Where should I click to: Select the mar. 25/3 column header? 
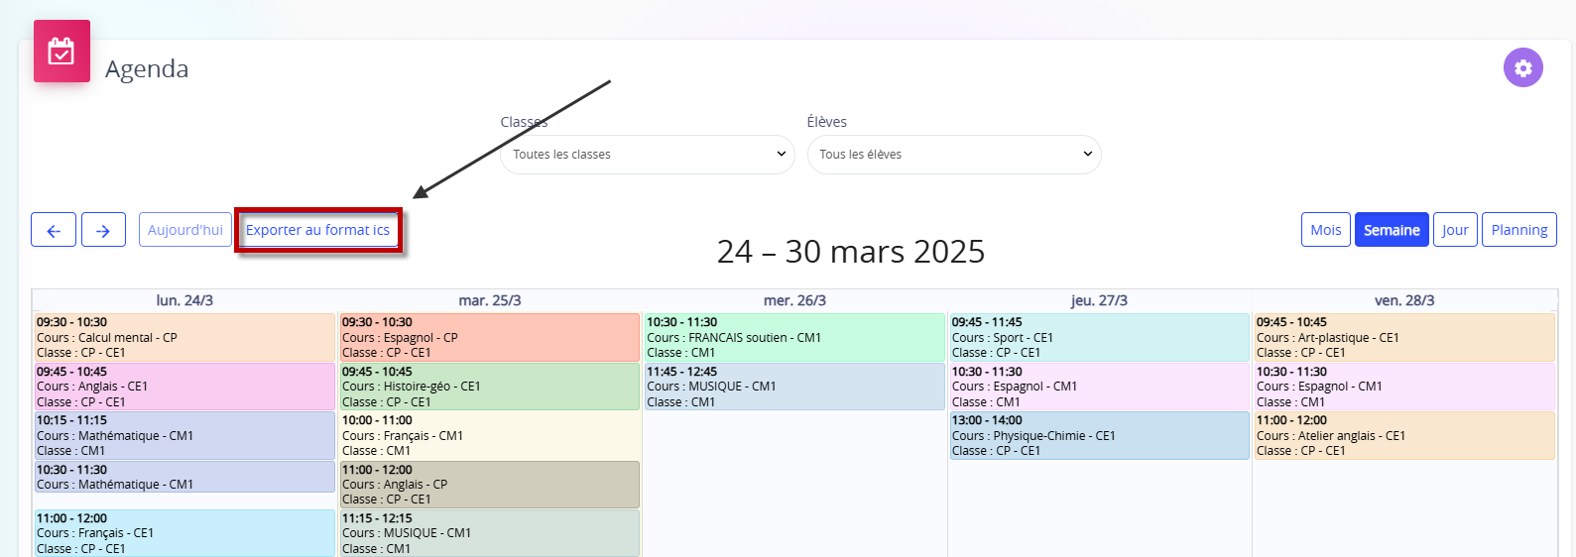click(489, 300)
